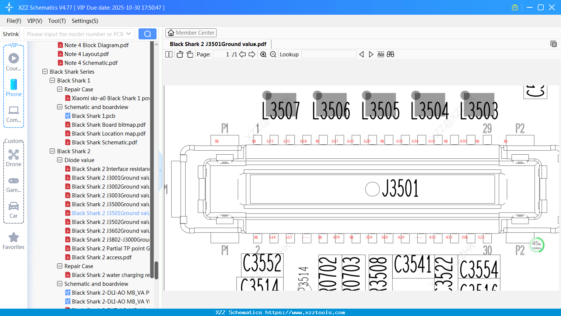Open Black Shark Location map.pdf
The image size is (561, 316).
(x=109, y=134)
